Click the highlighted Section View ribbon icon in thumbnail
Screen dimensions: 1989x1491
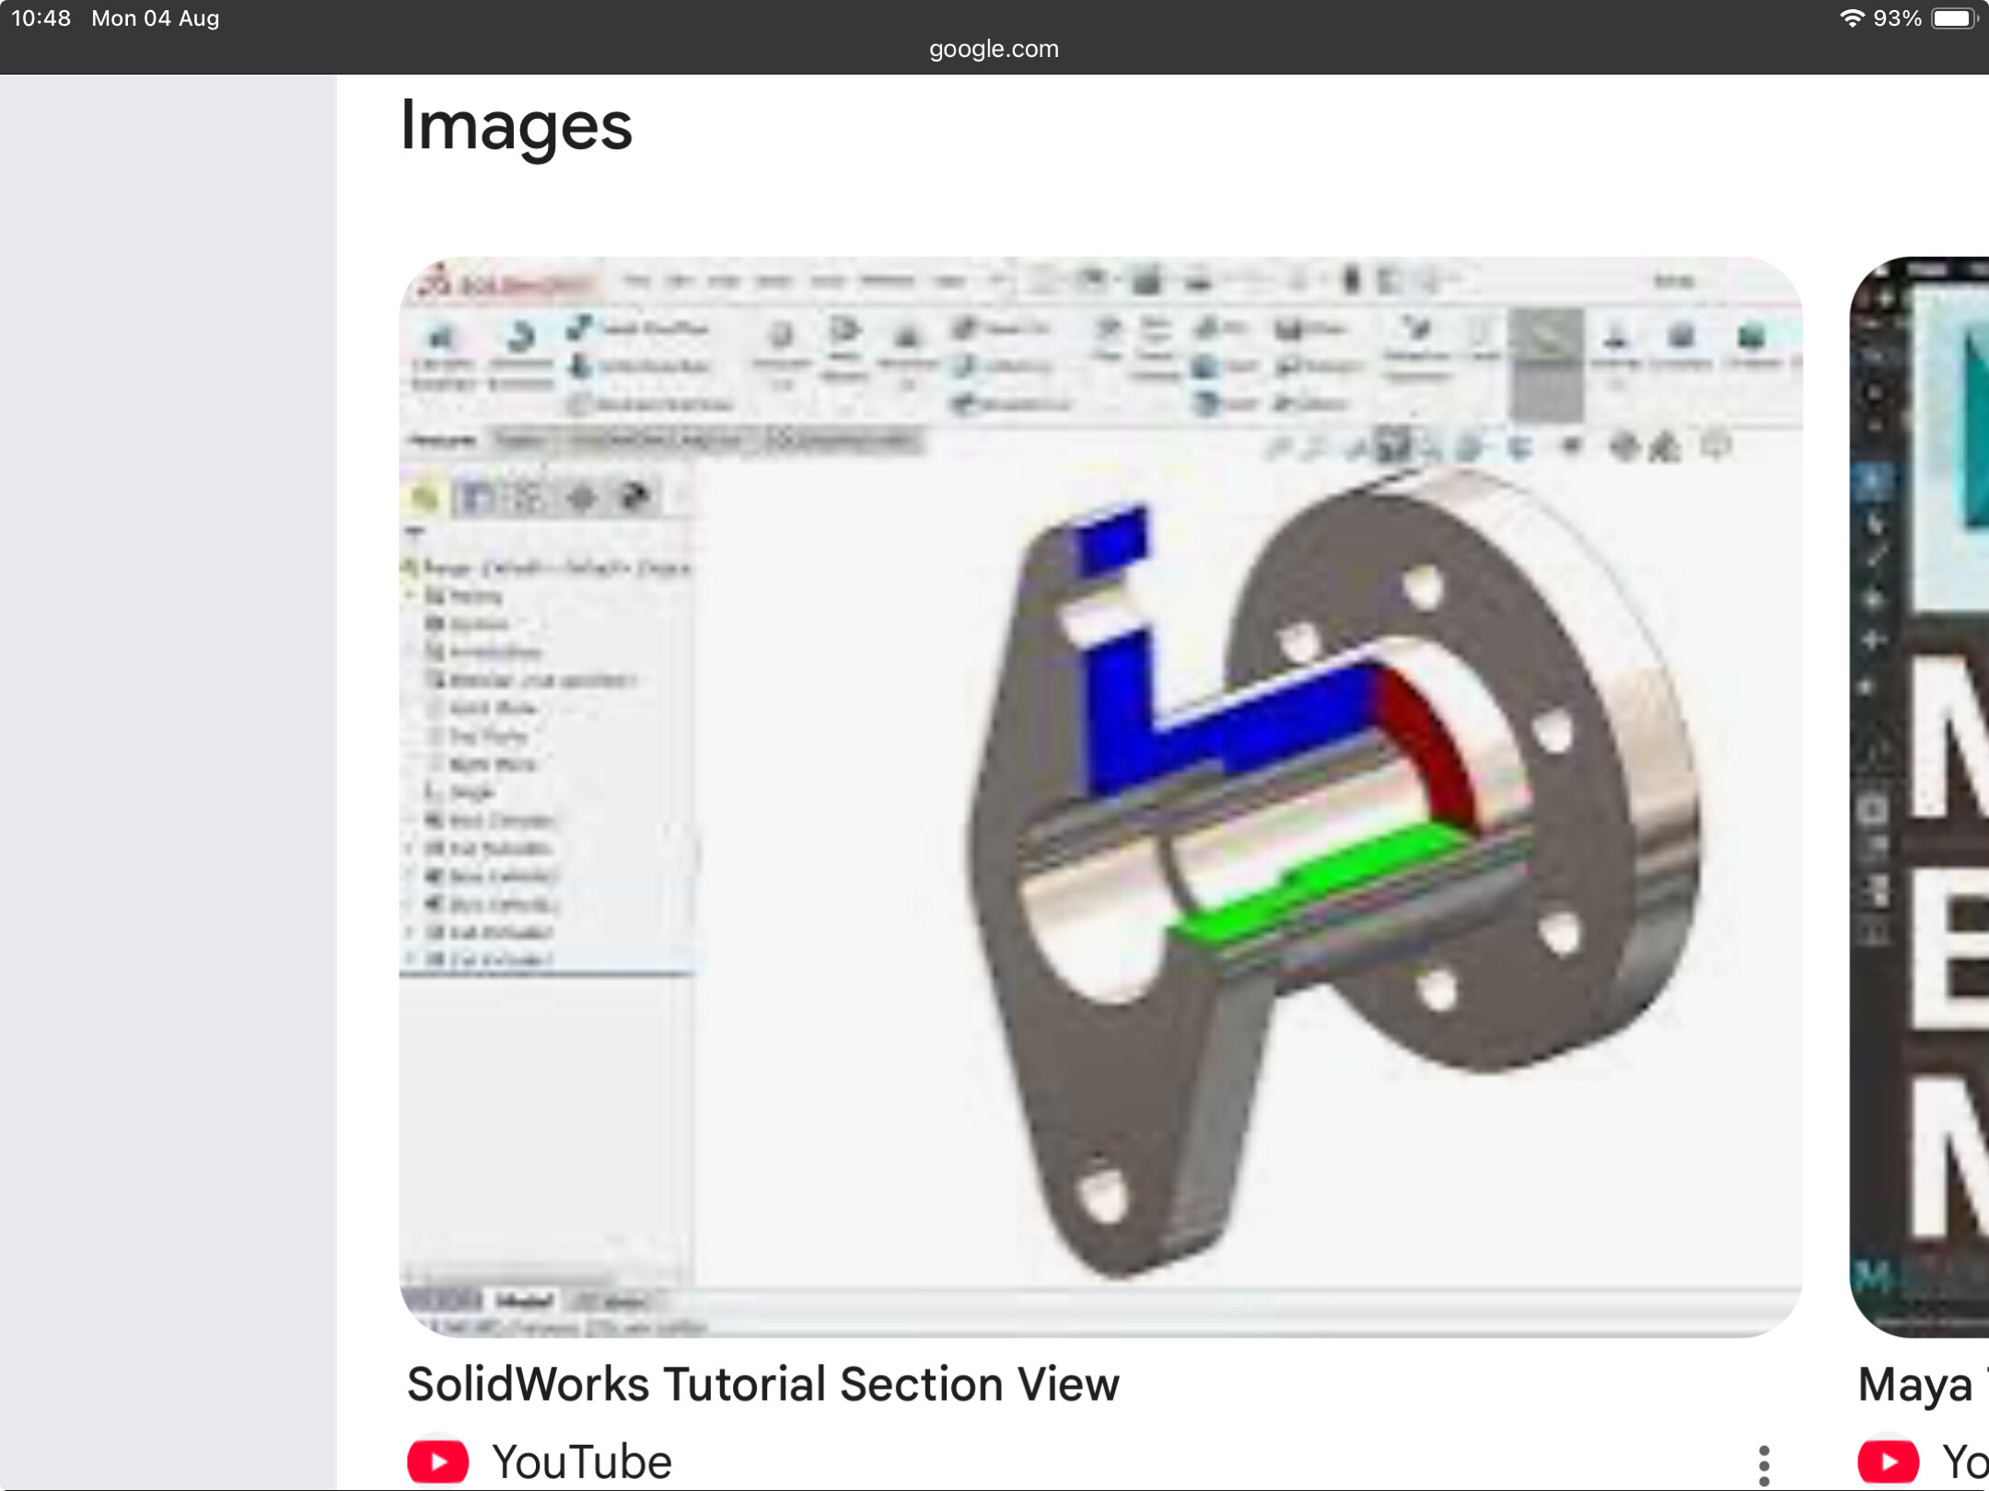pos(1547,363)
